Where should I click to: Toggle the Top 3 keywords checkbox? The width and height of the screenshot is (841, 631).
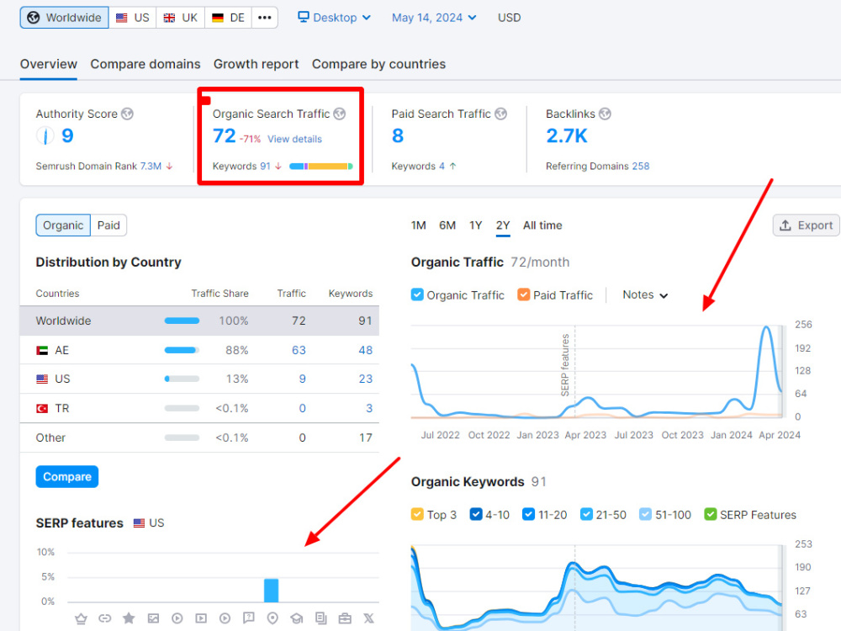coord(417,514)
